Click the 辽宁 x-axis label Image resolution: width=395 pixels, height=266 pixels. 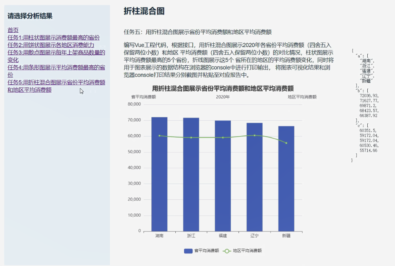point(255,236)
